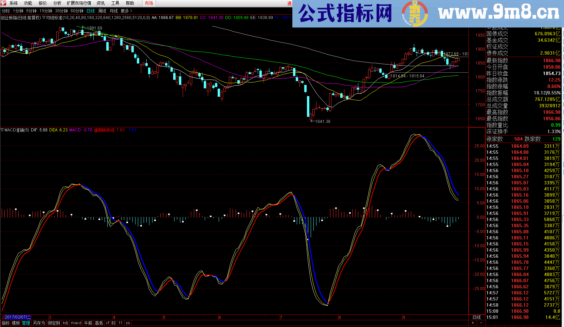Click the 2017/02/07 date marker
Image resolution: width=564 pixels, height=327 pixels.
click(18, 317)
